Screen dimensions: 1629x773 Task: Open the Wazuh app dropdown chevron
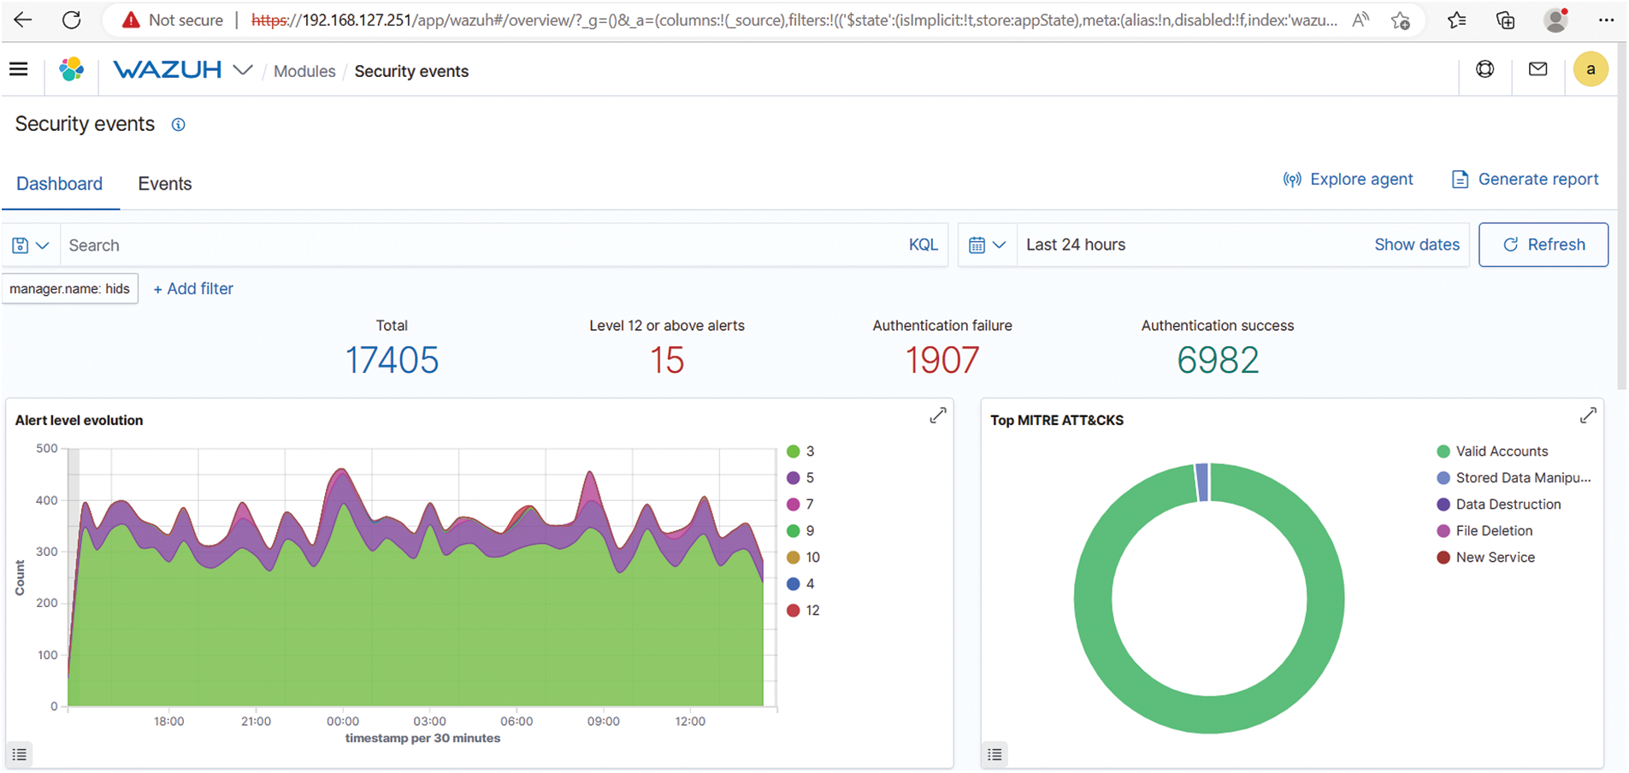point(243,70)
